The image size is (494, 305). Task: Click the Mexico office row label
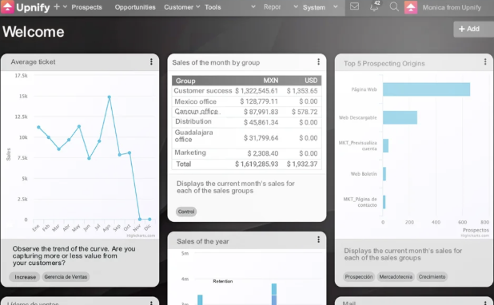[195, 101]
